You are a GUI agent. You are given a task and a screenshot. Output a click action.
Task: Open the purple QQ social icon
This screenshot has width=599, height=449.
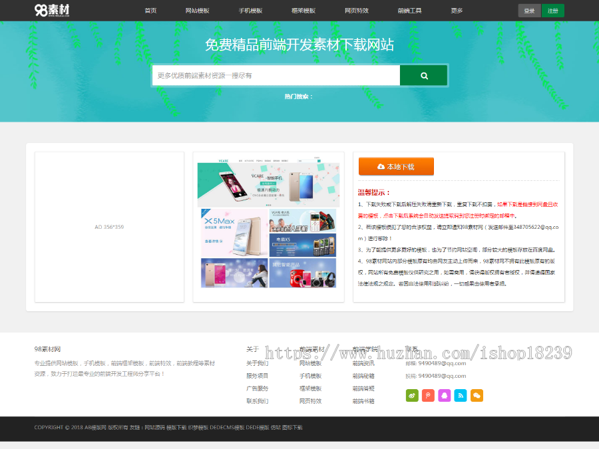(x=444, y=395)
